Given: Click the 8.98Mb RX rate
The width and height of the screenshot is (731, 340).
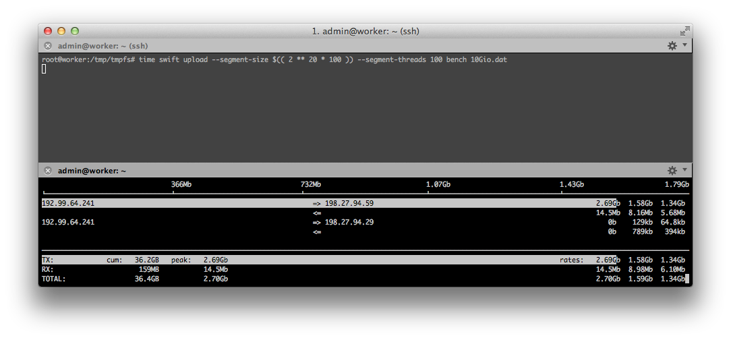Looking at the screenshot, I should coord(640,269).
